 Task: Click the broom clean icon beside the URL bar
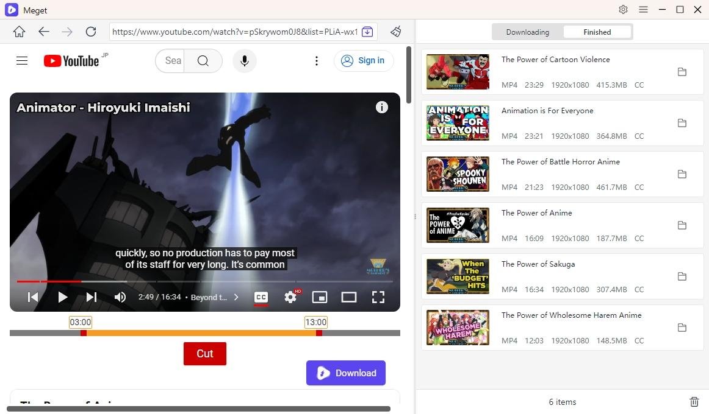[x=396, y=32]
